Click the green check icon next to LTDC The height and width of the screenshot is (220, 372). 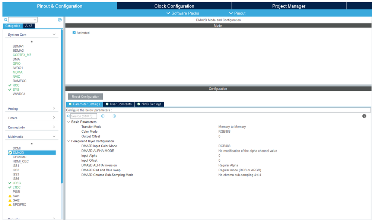pos(10,187)
